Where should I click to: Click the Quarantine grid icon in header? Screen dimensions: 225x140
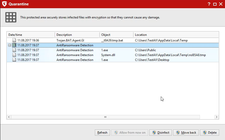[11, 17]
